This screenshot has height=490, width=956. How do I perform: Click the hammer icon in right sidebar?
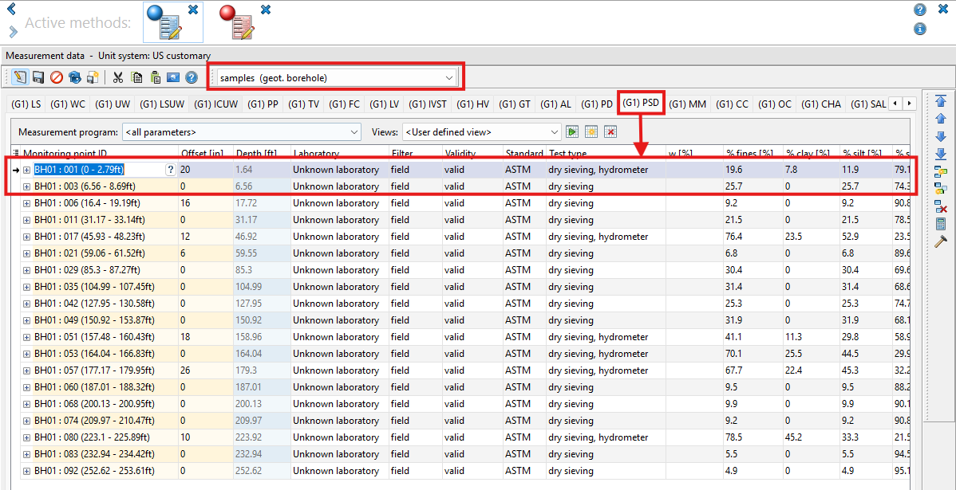(x=940, y=241)
